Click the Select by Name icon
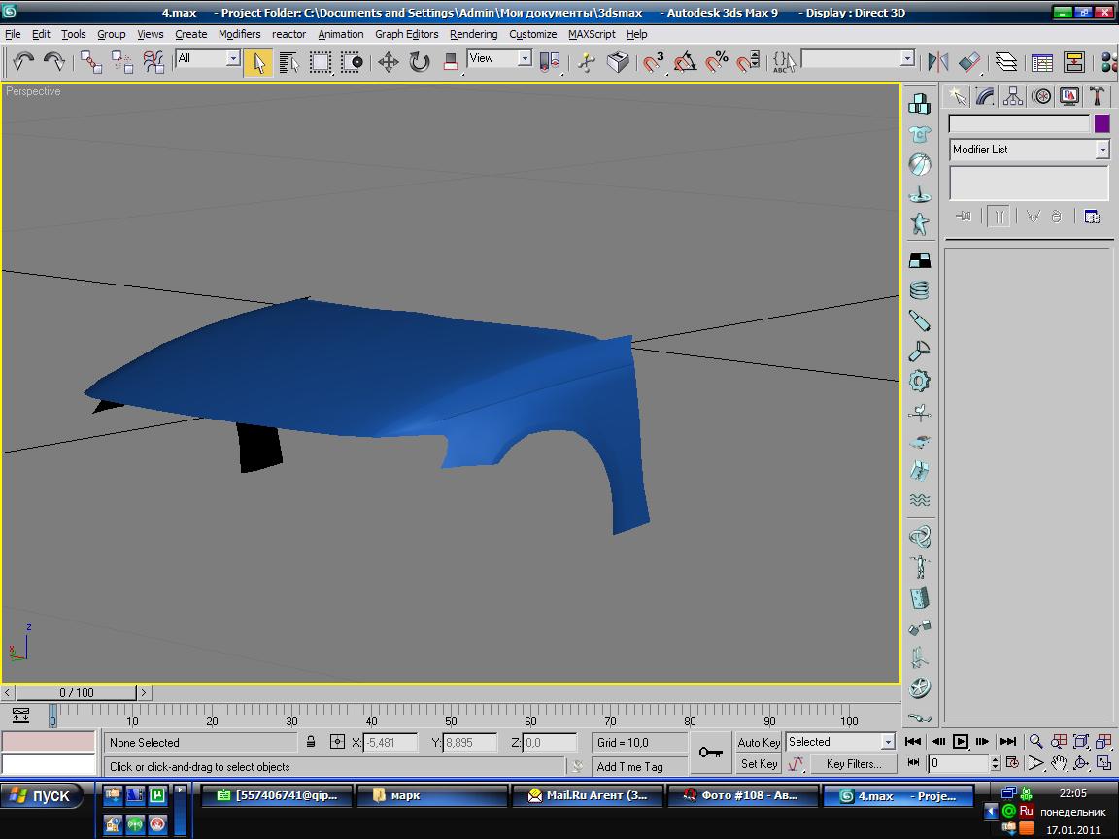This screenshot has width=1119, height=839. 288,62
